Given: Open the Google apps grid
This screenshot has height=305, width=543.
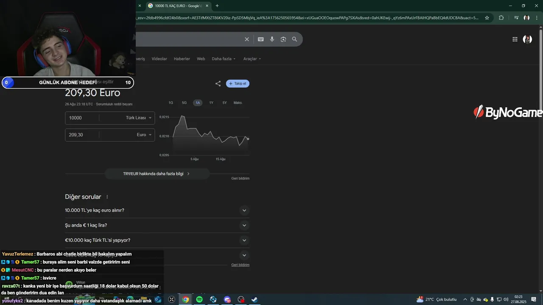Looking at the screenshot, I should (515, 39).
